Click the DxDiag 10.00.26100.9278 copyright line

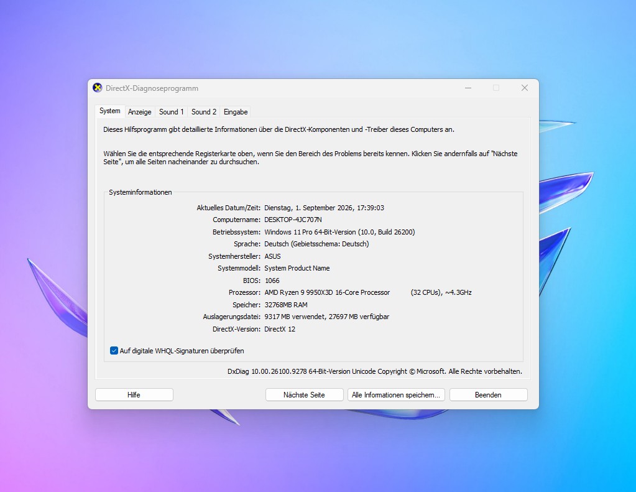pyautogui.click(x=375, y=371)
